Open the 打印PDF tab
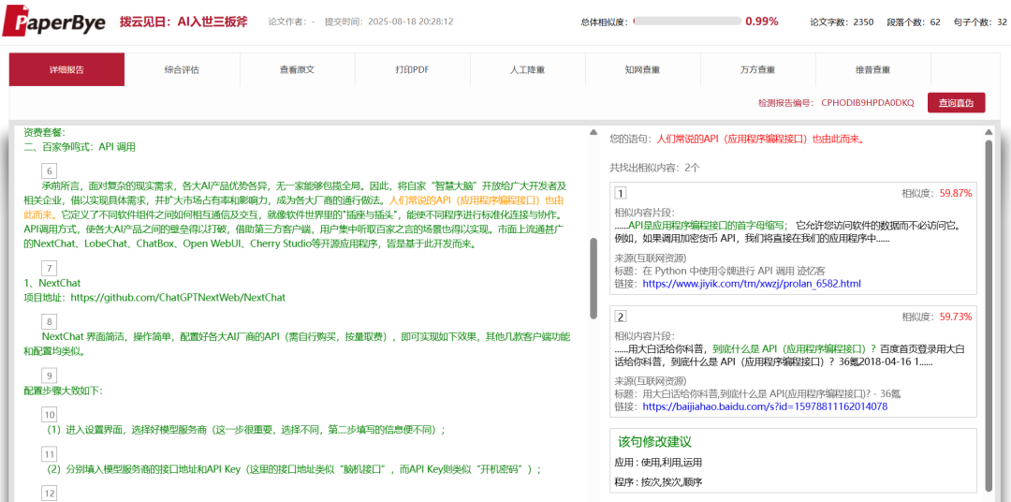The height and width of the screenshot is (502, 1011). point(412,70)
